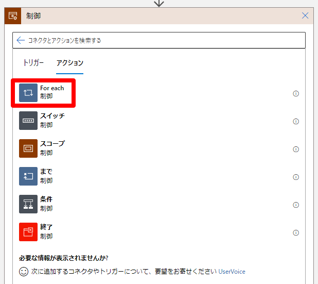Show info for スイッチ action
This screenshot has width=318, height=284.
(x=296, y=121)
